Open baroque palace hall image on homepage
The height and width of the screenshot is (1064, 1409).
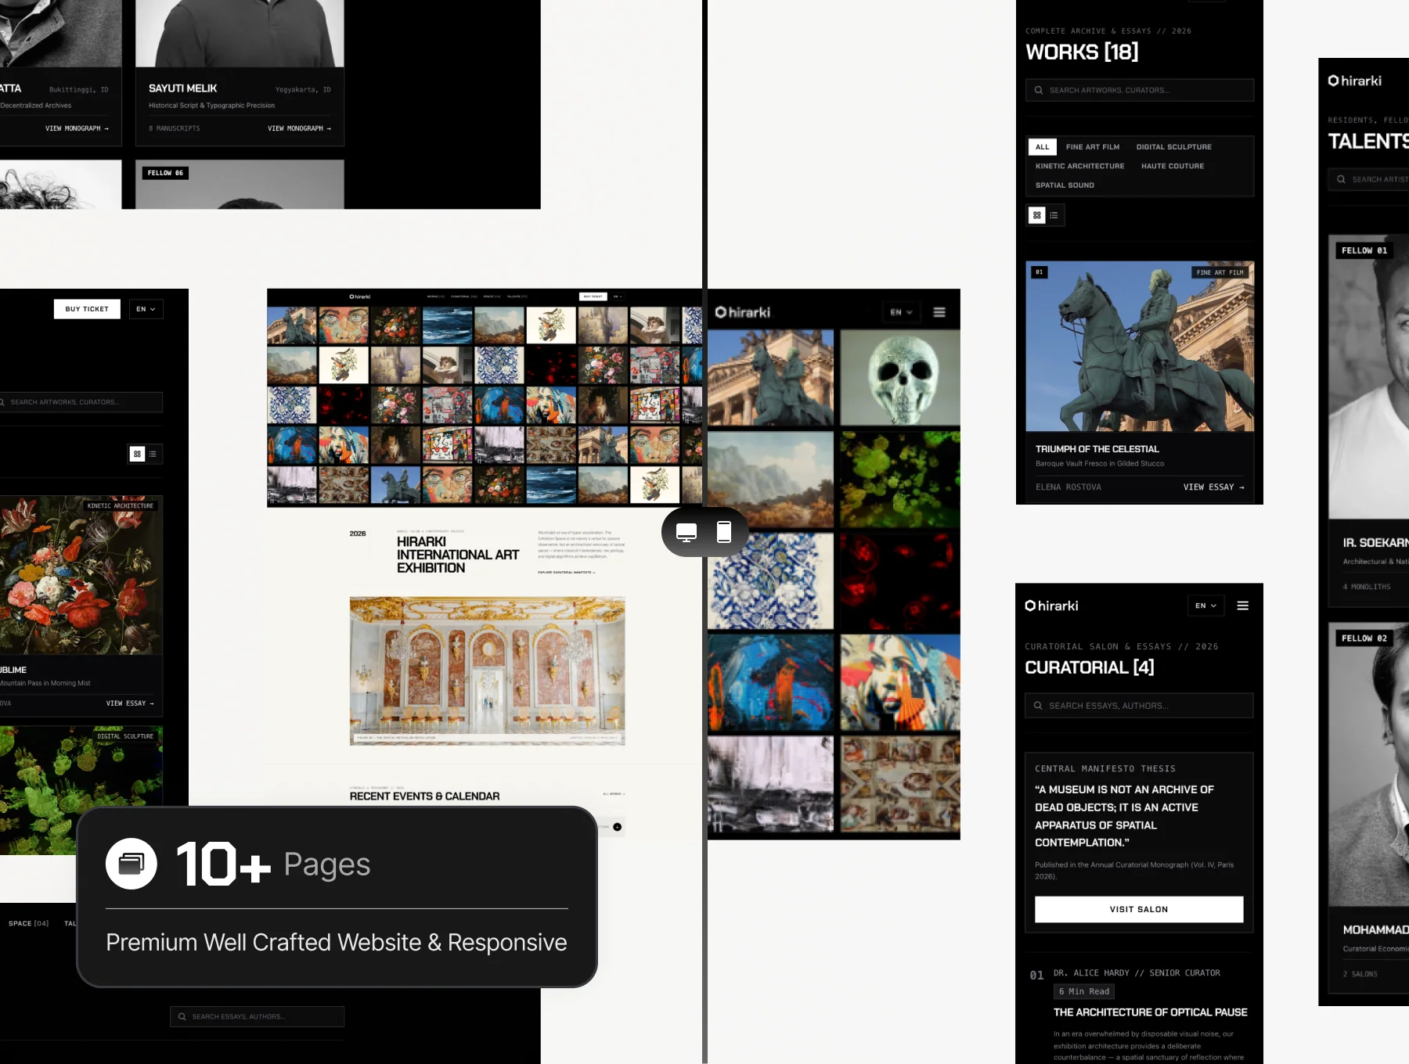pos(487,670)
